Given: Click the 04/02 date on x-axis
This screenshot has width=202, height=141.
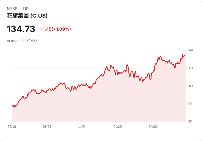Looking at the screenshot, I should click(153, 126).
